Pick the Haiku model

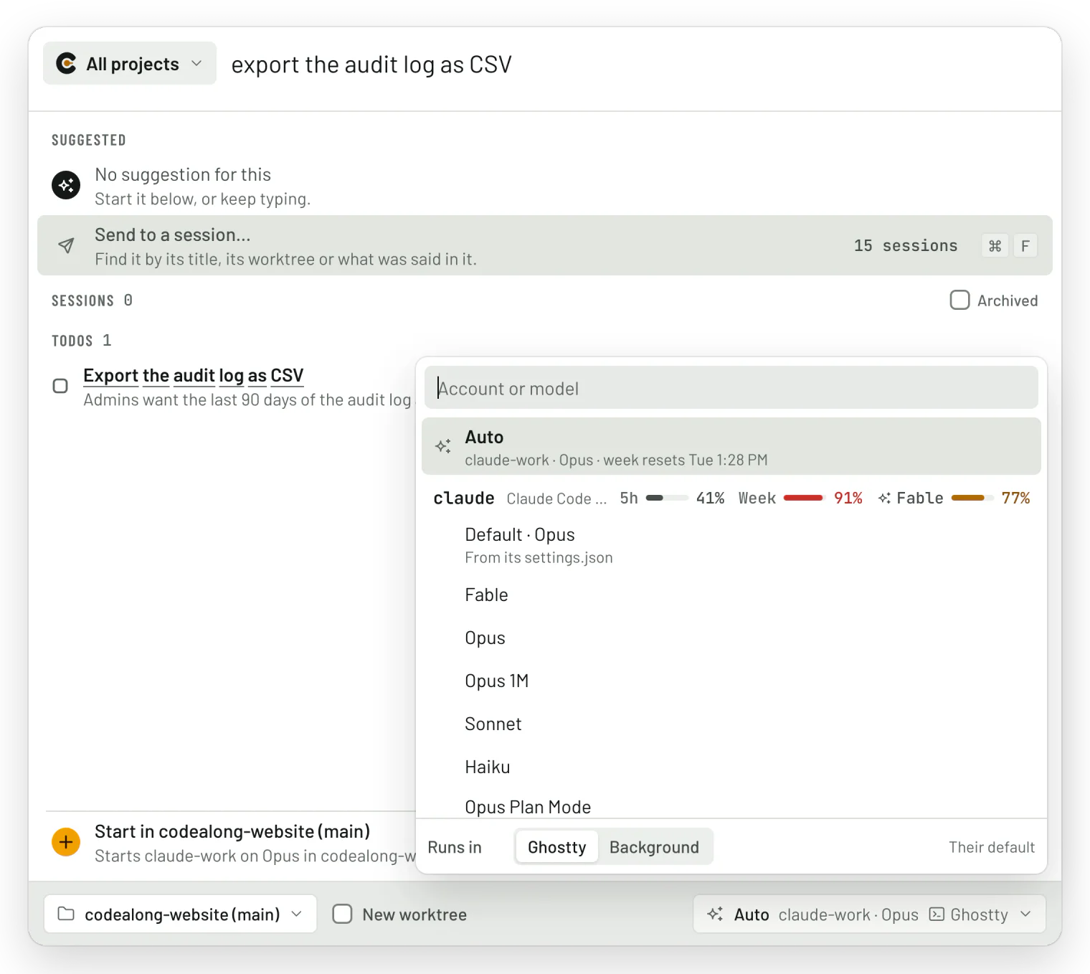click(x=731, y=767)
